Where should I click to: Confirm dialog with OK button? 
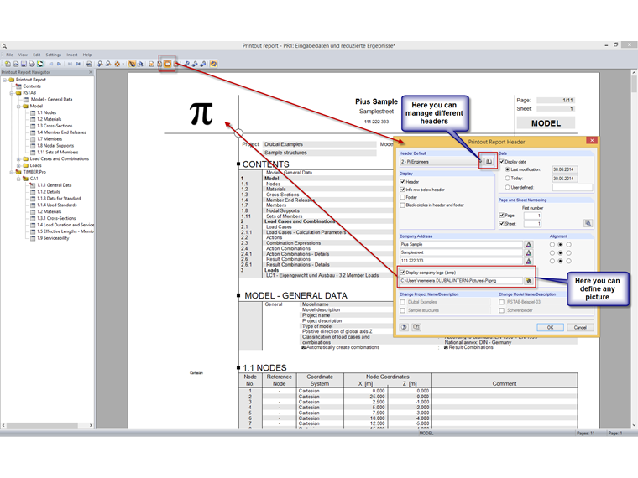[x=550, y=327]
